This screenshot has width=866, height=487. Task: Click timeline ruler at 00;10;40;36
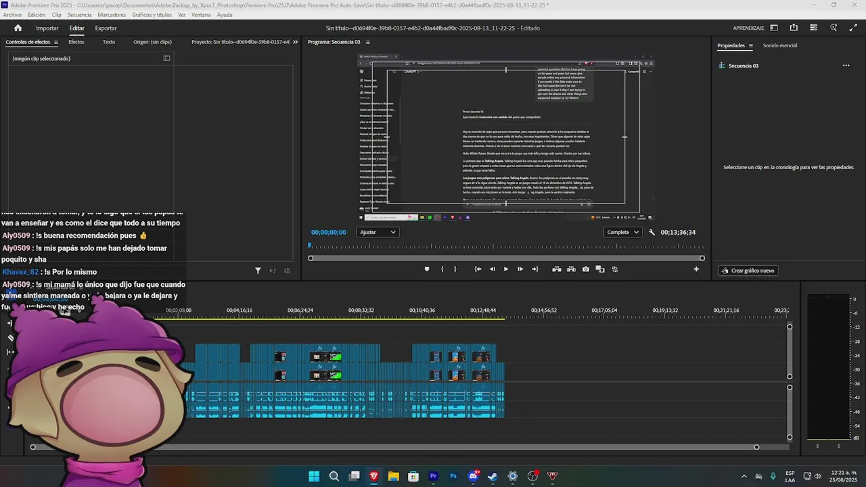click(x=421, y=310)
